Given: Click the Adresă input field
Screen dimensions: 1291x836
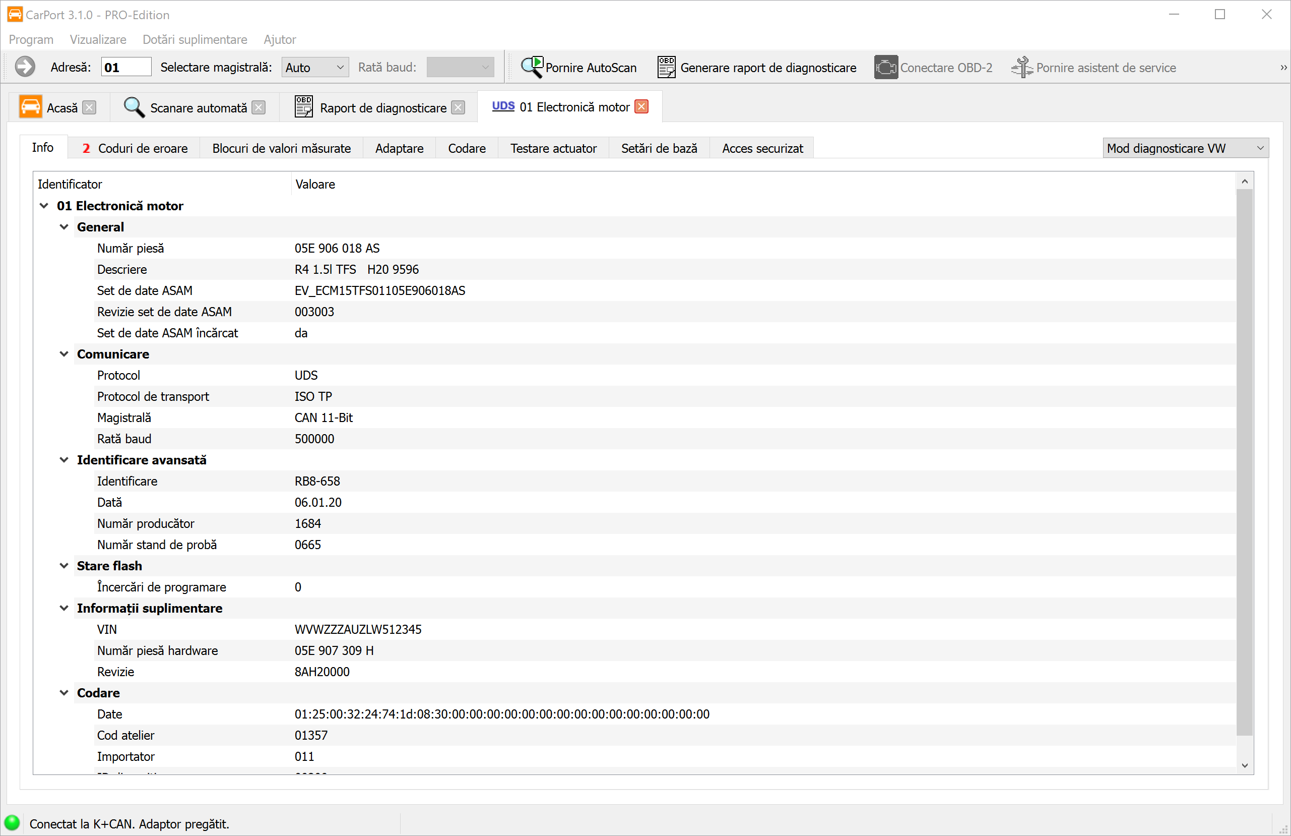Looking at the screenshot, I should [126, 68].
